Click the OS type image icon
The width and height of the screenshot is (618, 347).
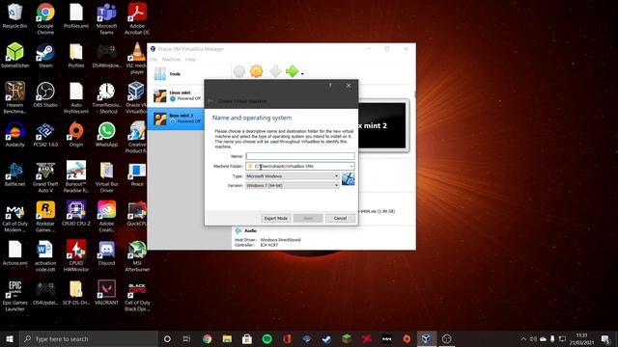click(348, 179)
